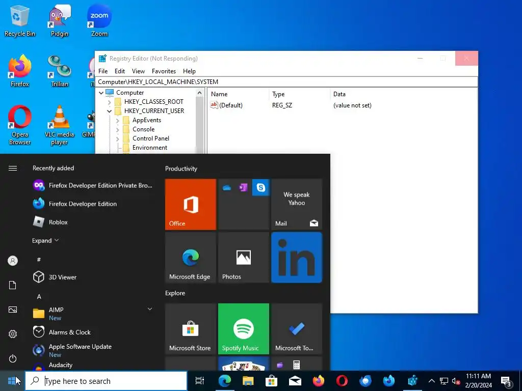Open Microsoft Store tile
This screenshot has height=391, width=522.
(x=191, y=328)
